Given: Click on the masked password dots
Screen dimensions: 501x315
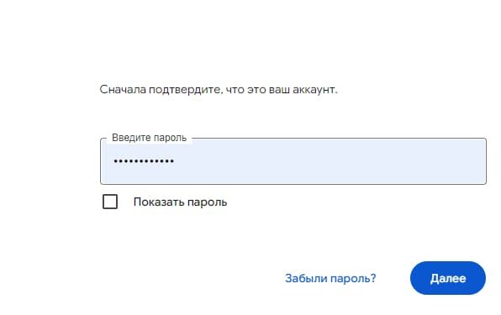Looking at the screenshot, I should 144,161.
